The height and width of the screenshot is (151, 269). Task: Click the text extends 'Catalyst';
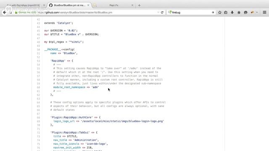point(59,23)
